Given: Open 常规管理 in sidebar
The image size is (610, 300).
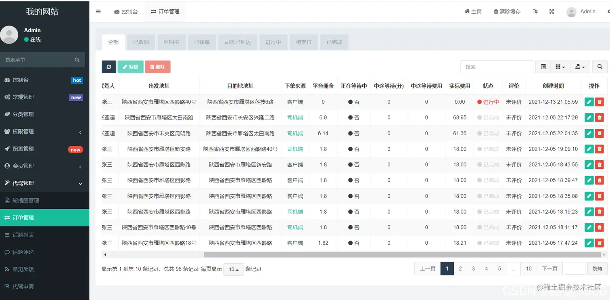Looking at the screenshot, I should [x=44, y=97].
